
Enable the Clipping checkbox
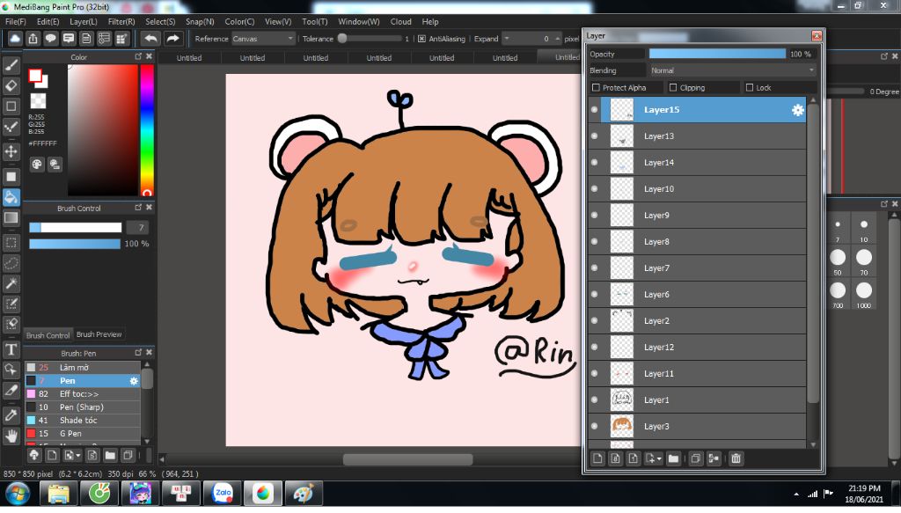(x=673, y=88)
